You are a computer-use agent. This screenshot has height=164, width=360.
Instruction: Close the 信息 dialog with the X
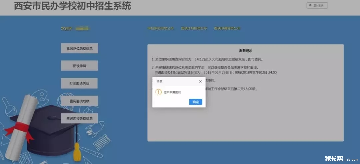click(200, 81)
